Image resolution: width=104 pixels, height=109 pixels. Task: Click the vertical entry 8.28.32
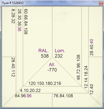click(x=13, y=16)
